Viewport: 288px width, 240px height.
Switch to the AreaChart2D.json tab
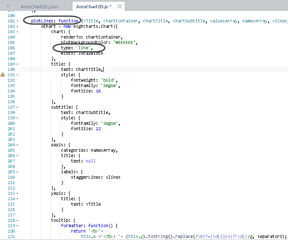(x=39, y=7)
